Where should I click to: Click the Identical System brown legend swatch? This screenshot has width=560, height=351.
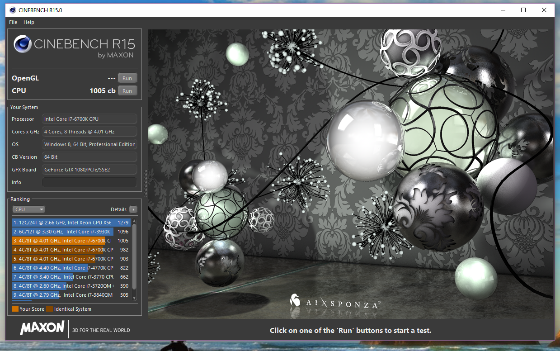[50, 309]
